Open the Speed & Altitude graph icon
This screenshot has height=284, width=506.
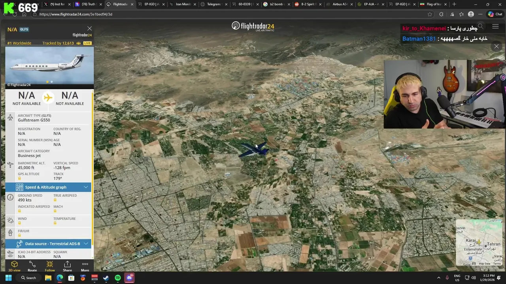[x=19, y=187]
